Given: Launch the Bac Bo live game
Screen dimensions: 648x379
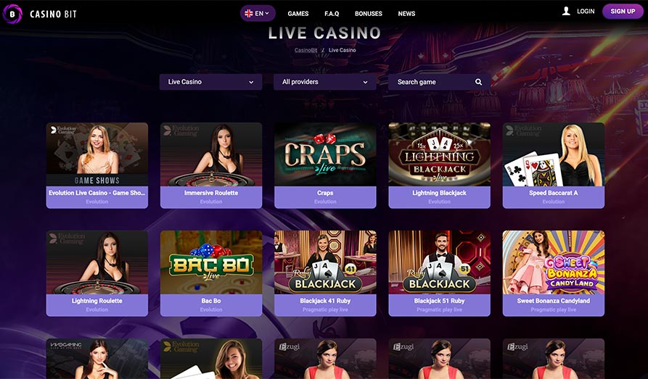Looking at the screenshot, I should point(211,273).
